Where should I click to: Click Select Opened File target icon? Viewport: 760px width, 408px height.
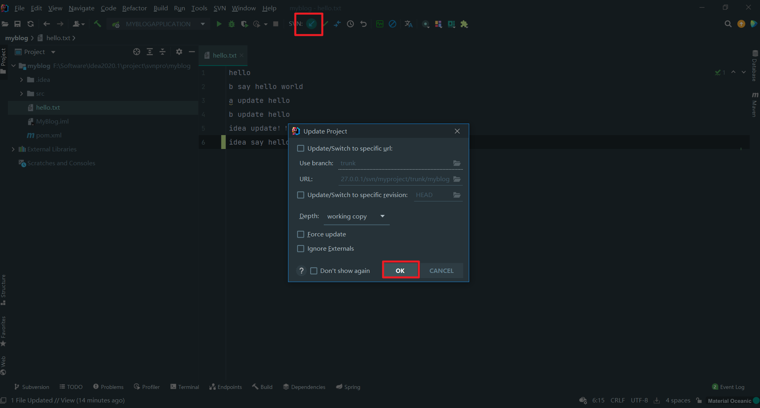137,52
